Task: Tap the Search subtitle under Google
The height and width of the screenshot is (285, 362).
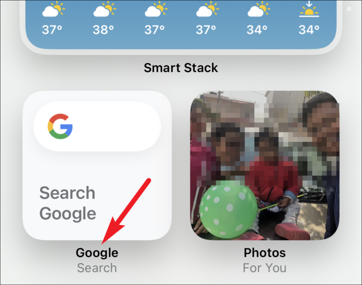Action: click(x=97, y=268)
